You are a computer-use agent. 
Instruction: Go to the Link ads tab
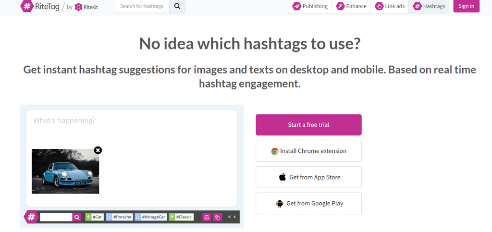pos(390,6)
